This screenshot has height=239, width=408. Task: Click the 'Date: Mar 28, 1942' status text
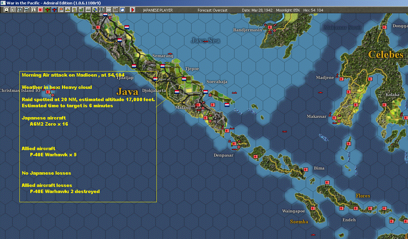point(257,10)
